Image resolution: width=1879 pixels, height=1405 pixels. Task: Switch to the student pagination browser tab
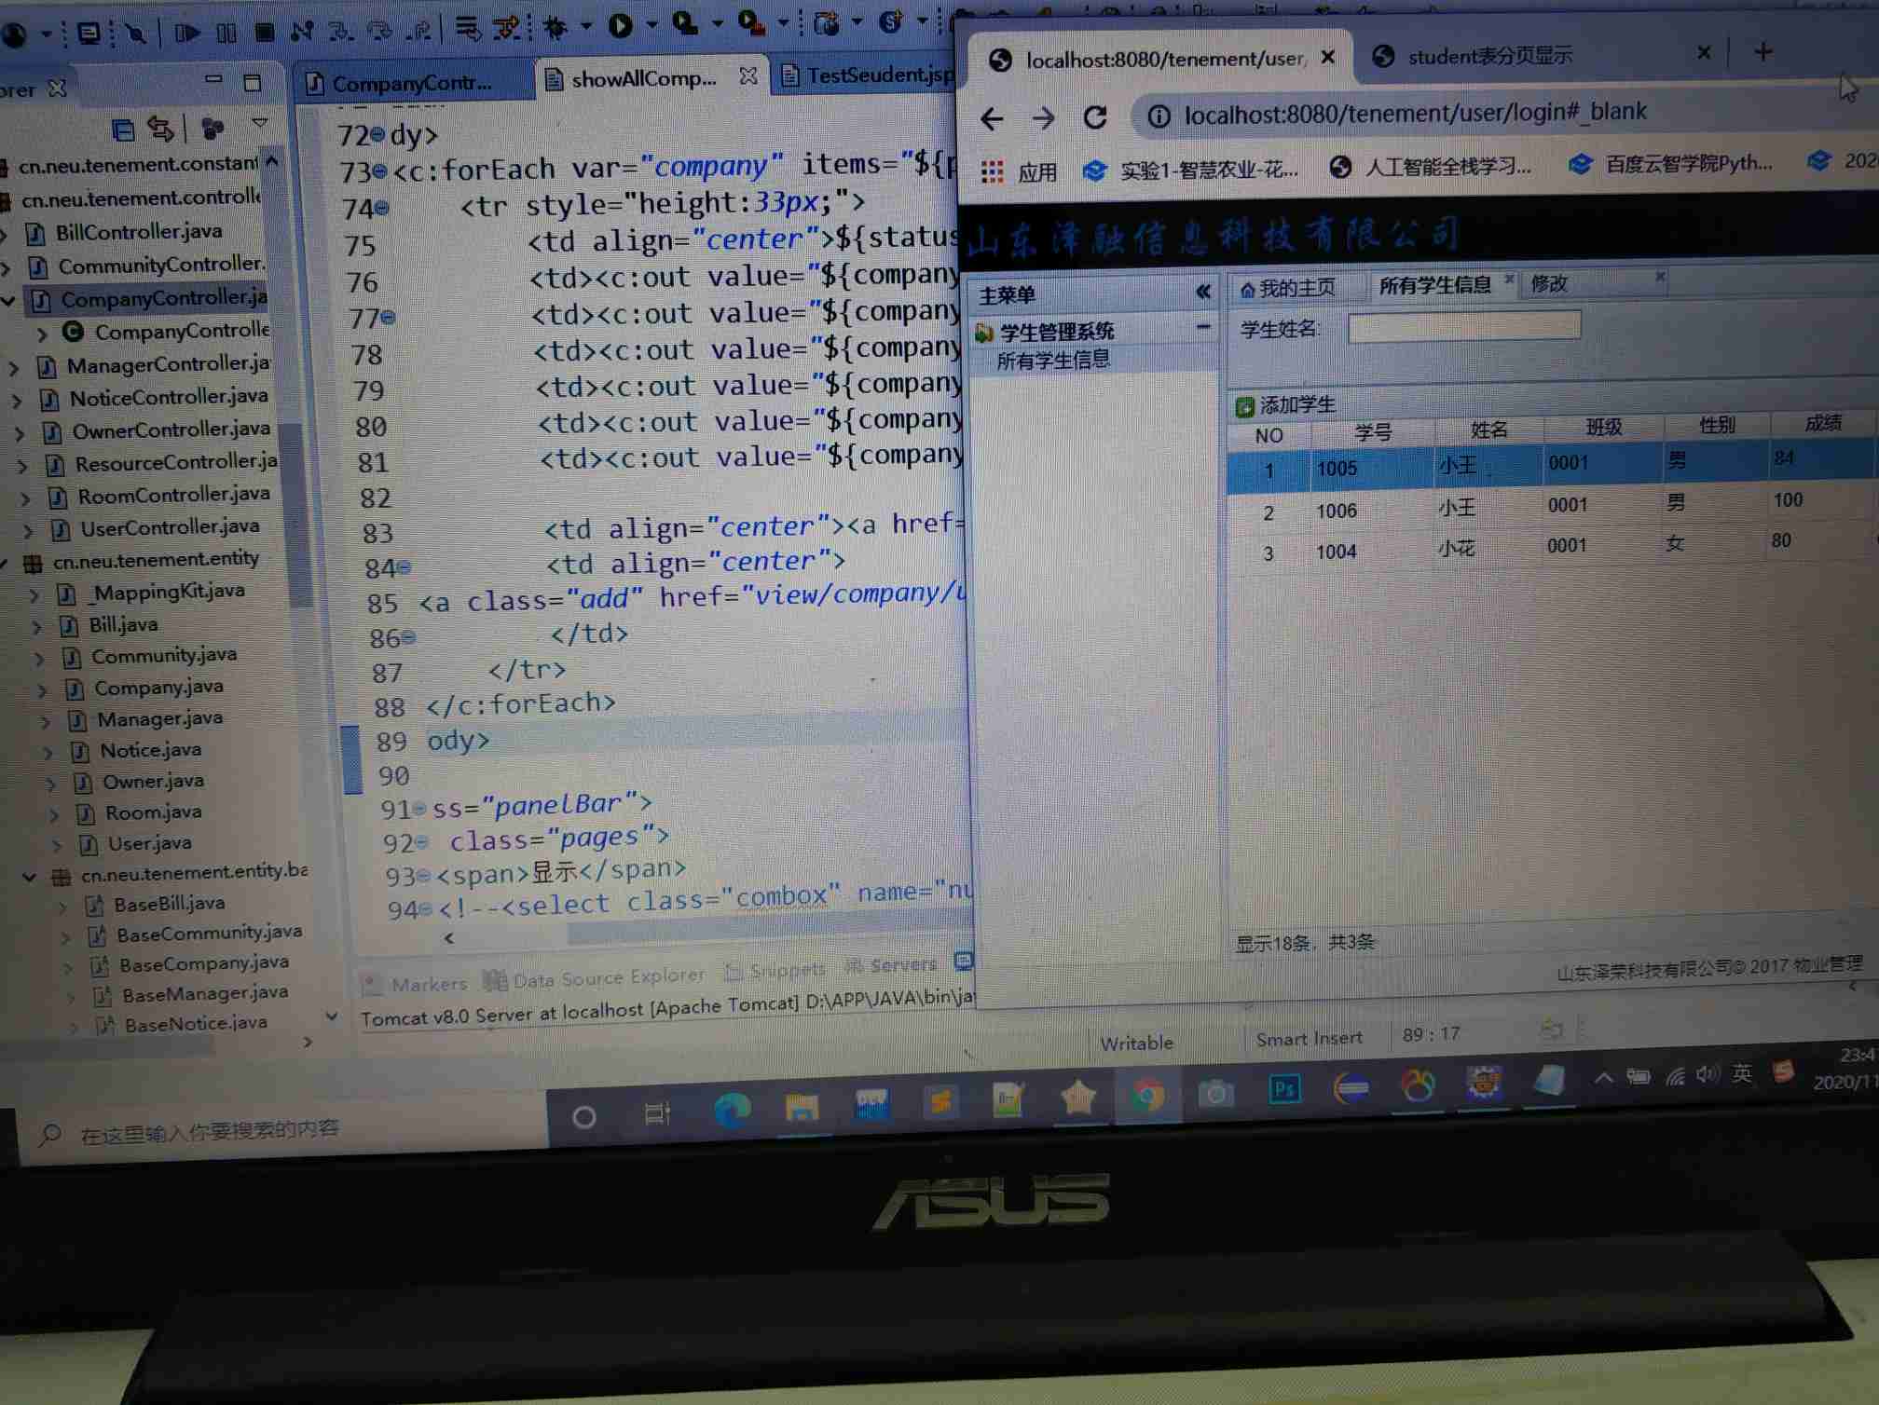coord(1489,57)
